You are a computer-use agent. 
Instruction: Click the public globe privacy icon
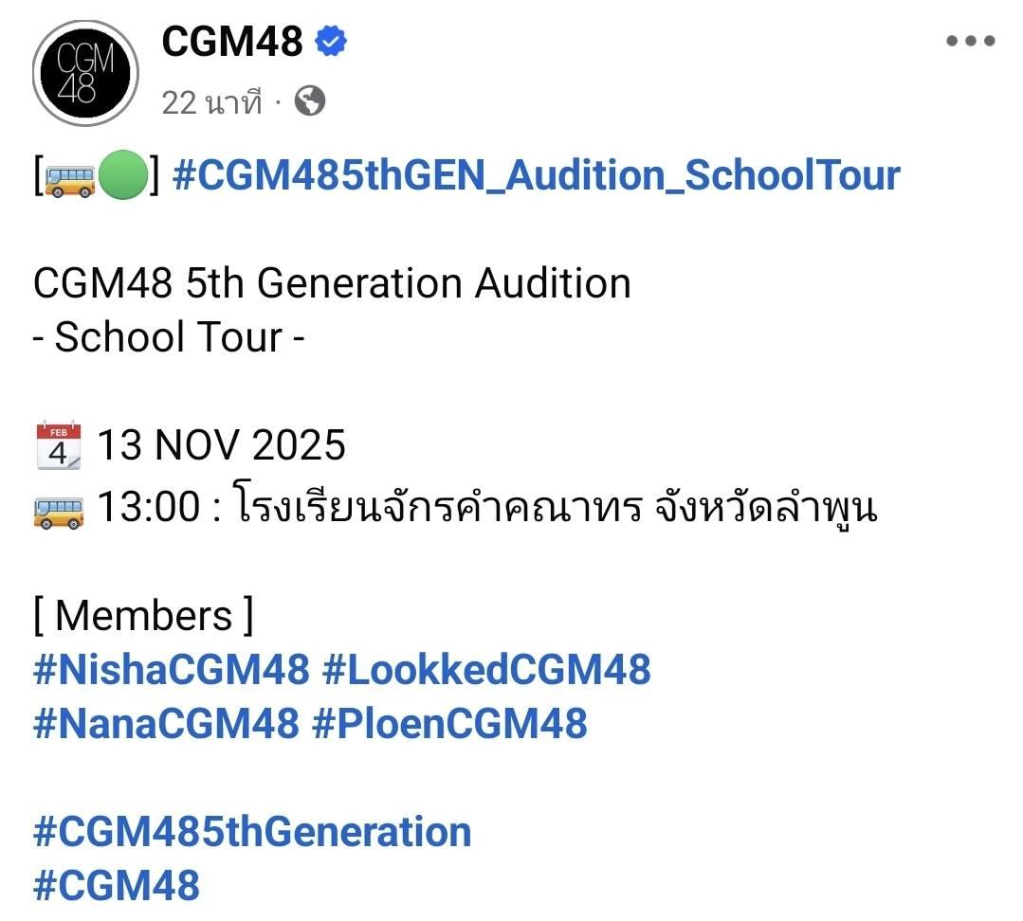[x=310, y=101]
